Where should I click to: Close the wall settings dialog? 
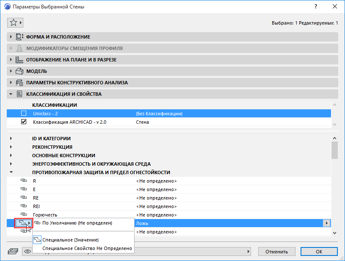click(x=335, y=6)
